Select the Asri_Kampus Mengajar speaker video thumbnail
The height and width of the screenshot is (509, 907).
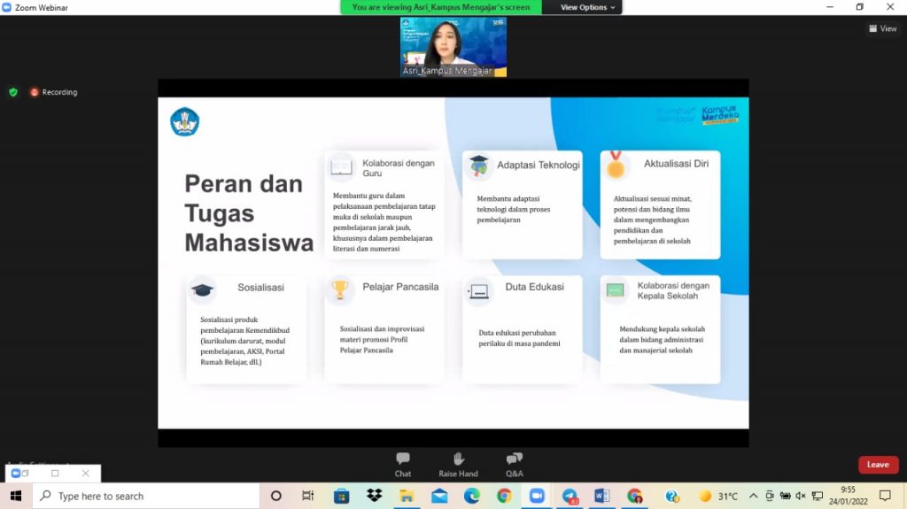tap(453, 47)
